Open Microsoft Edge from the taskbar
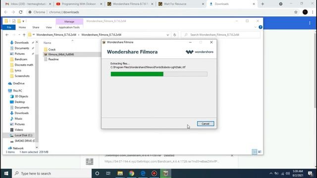The width and height of the screenshot is (317, 178). pos(143,174)
